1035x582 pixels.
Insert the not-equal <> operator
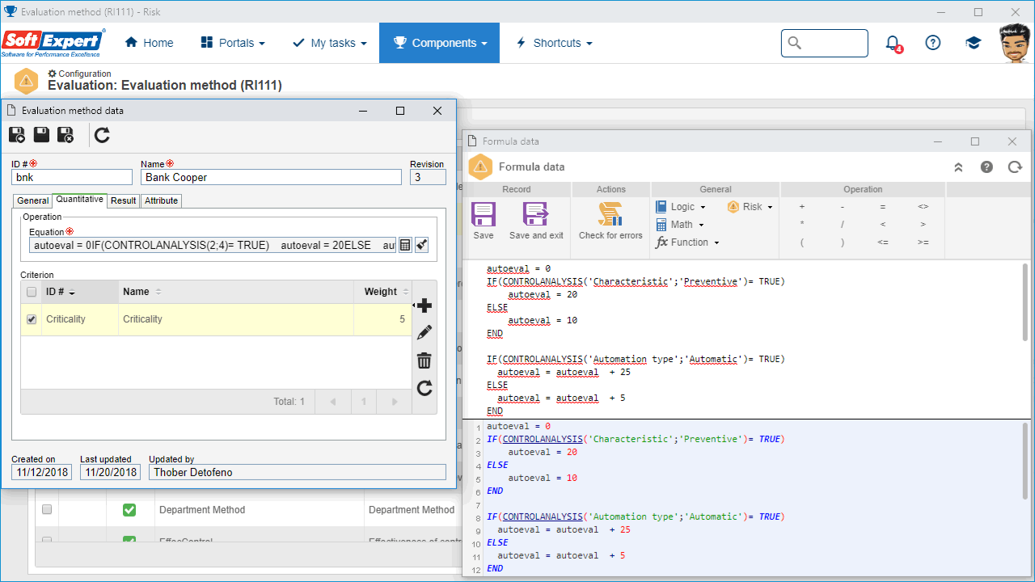click(923, 207)
